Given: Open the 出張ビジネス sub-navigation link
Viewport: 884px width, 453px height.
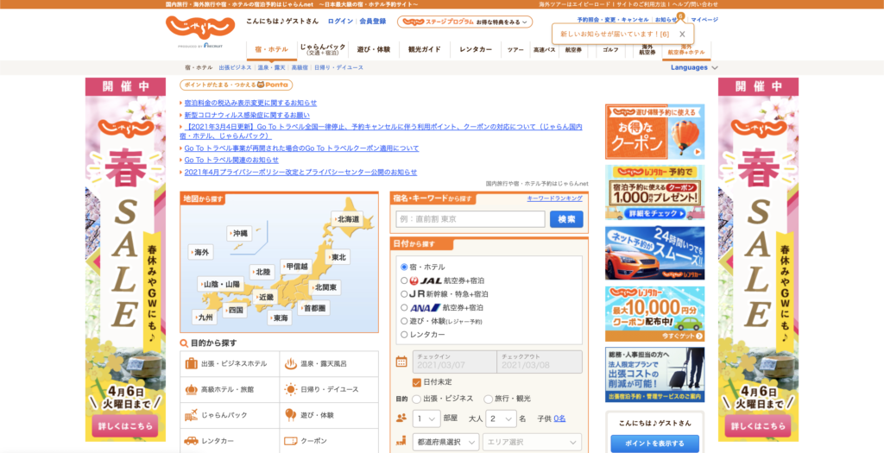Looking at the screenshot, I should [235, 67].
